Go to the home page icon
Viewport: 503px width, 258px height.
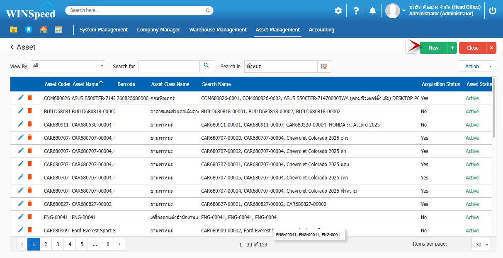43,30
